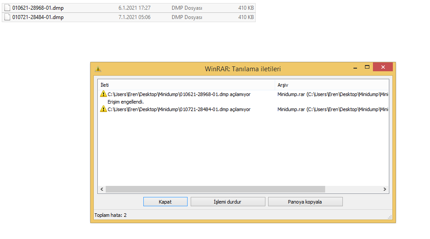Click 410 KB size of 010721-28484-01.dmp
The image size is (430, 239).
point(246,17)
